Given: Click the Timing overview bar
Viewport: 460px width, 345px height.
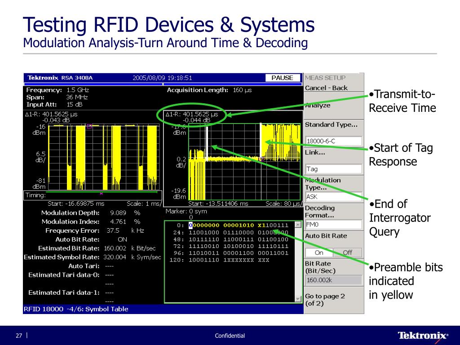Looking at the screenshot, I should pos(93,195).
